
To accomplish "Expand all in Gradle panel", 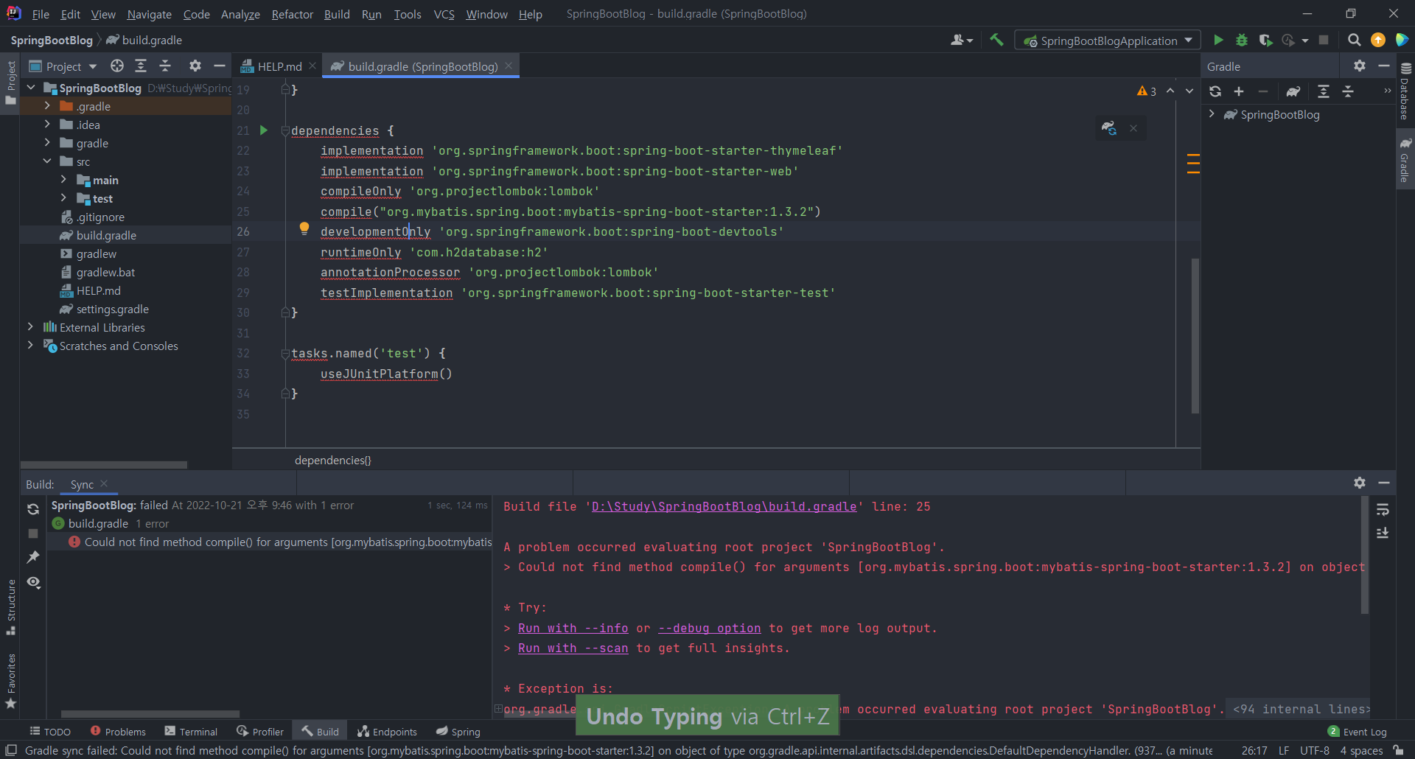I will (x=1324, y=91).
